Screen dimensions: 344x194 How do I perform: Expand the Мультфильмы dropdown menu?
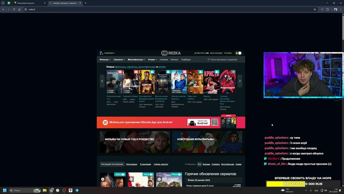point(136,60)
